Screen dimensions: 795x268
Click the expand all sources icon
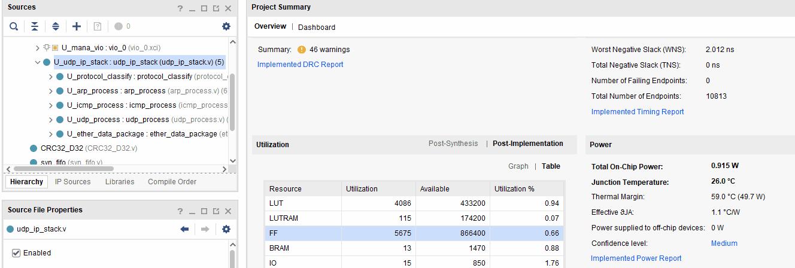pos(55,26)
